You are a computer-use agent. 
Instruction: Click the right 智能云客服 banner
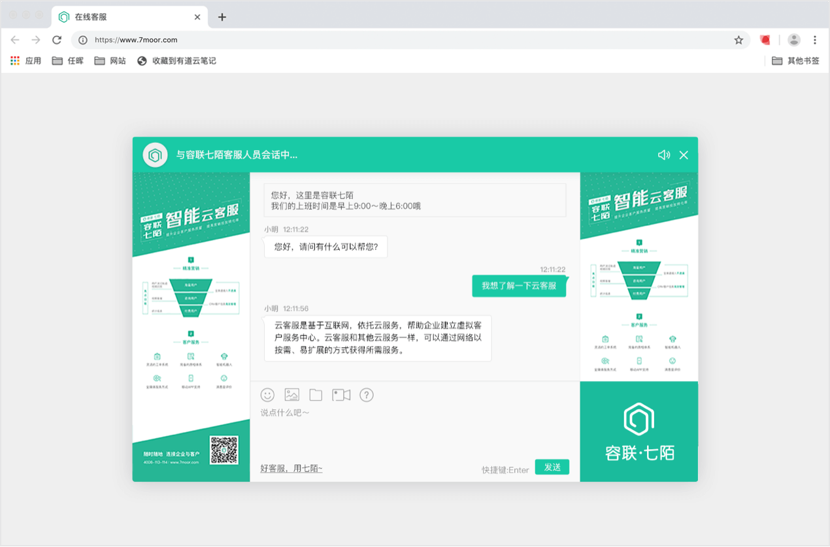pos(639,277)
